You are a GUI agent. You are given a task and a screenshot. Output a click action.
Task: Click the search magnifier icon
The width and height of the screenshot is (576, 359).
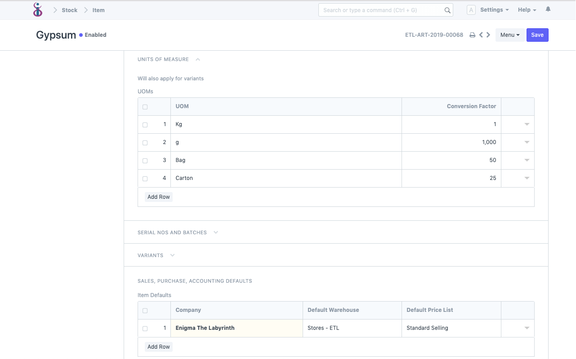pos(447,9)
